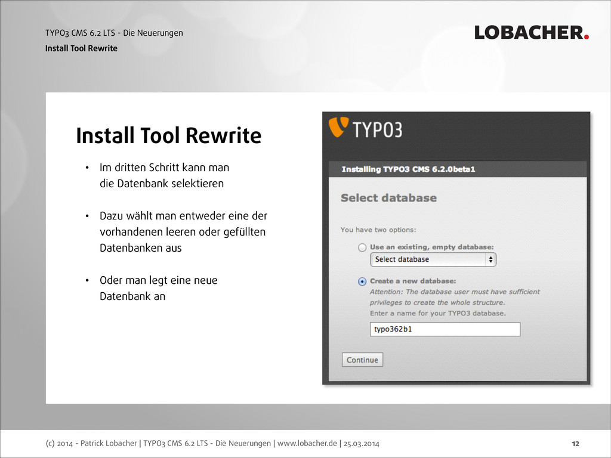
Task: Click the LOBACHER logo at the top right
Action: tap(532, 32)
